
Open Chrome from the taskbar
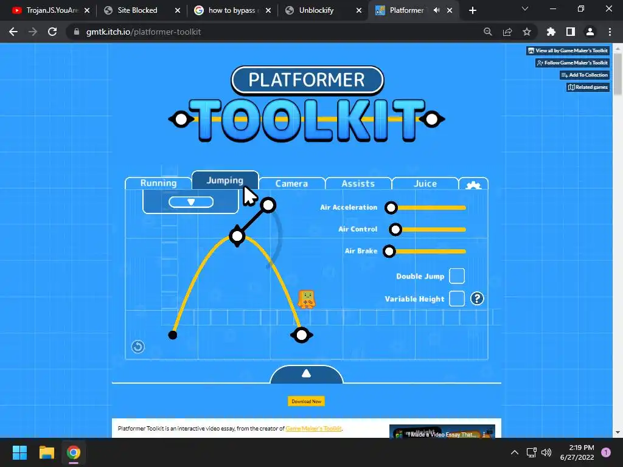[x=74, y=452]
